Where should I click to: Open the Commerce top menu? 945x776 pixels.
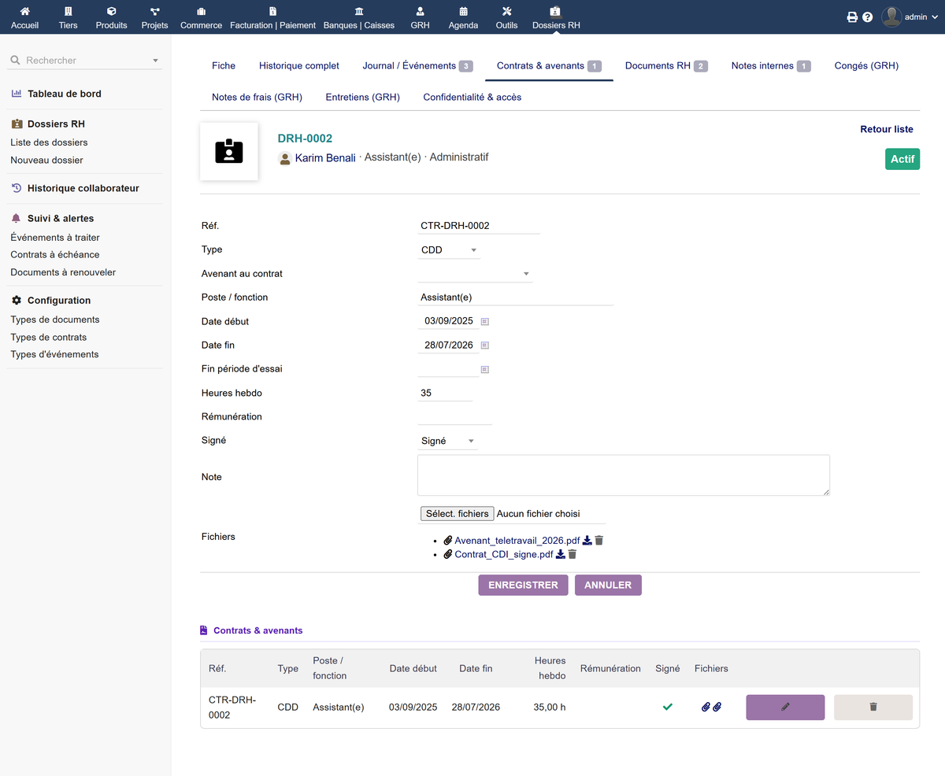point(201,17)
